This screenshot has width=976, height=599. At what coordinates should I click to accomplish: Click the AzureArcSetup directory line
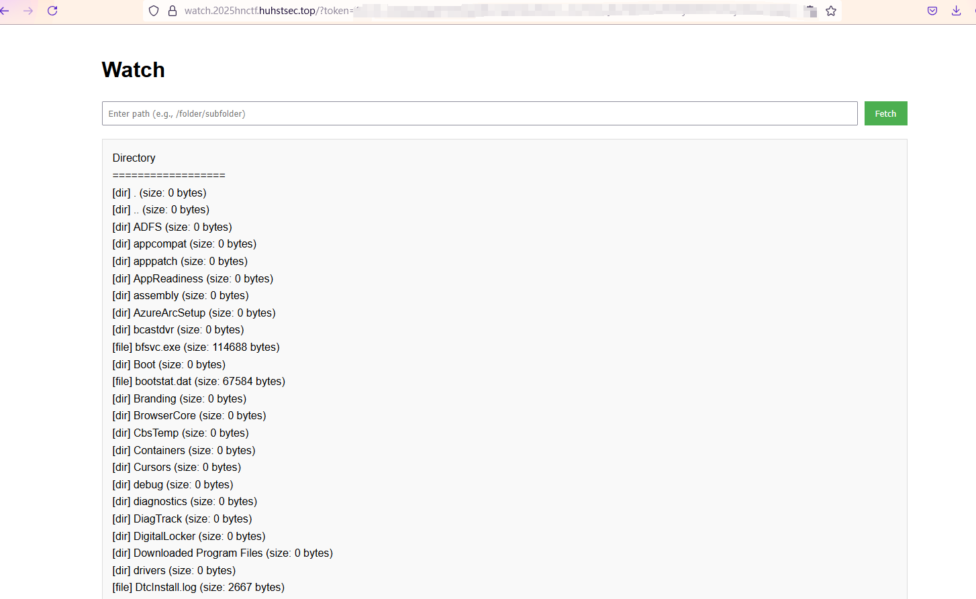coord(193,313)
